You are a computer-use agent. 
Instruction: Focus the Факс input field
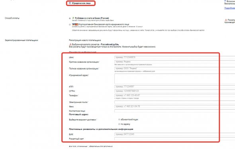pos(174,106)
